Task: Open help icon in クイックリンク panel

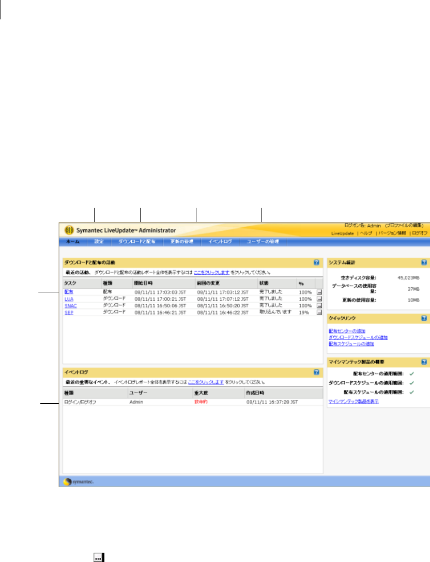Action: pyautogui.click(x=424, y=318)
